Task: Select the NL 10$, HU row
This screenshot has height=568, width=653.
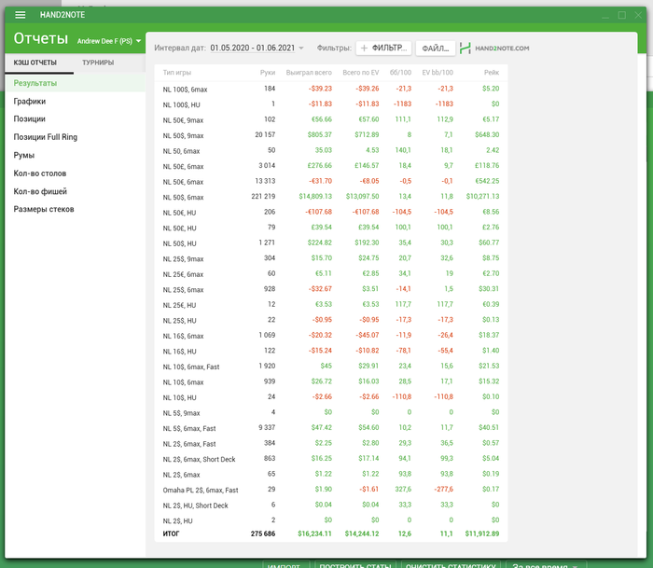Action: [x=330, y=396]
